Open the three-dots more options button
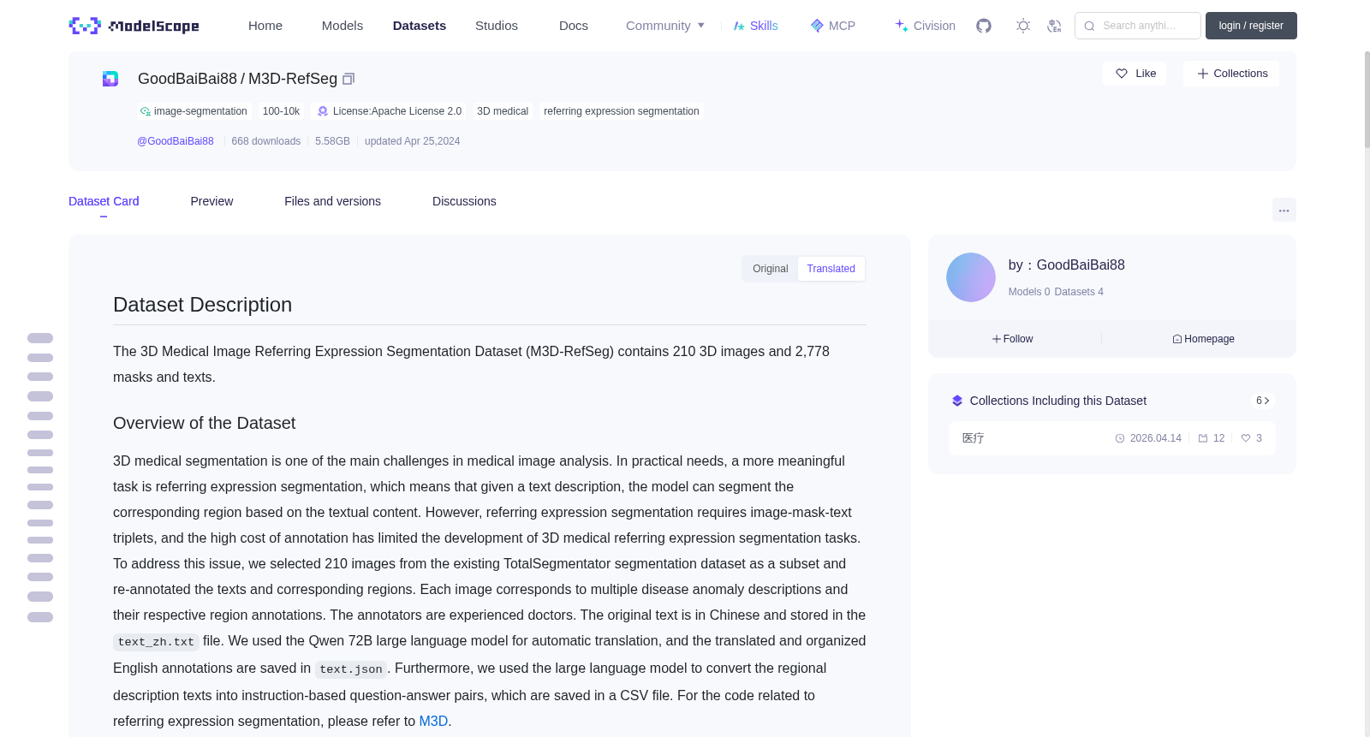This screenshot has height=737, width=1370. point(1284,210)
